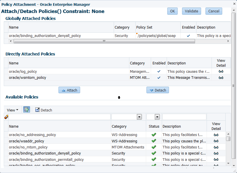The width and height of the screenshot is (237, 173).
Task: View detail glasses for binding_authorization_permitall_policy
Action: coord(216,159)
